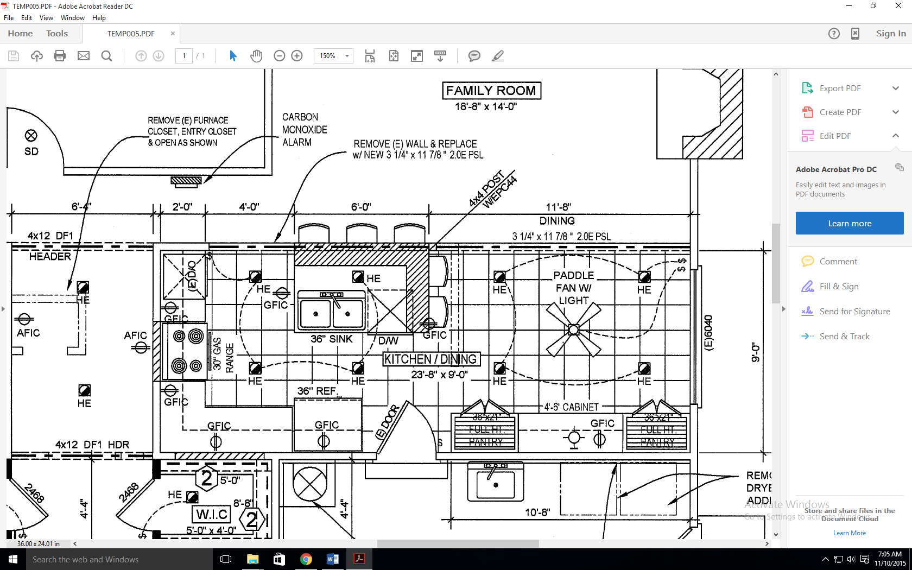
Task: Open the Help question mark
Action: (834, 33)
